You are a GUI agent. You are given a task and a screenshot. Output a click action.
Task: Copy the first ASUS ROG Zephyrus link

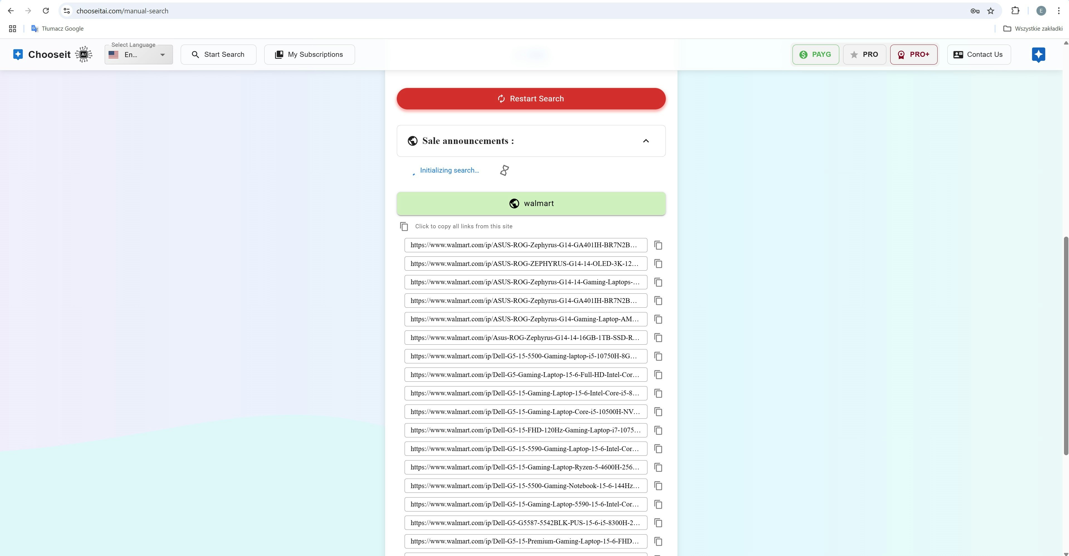click(x=658, y=245)
